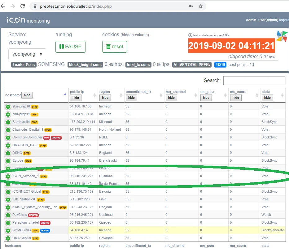Click the unprep badge on PakChina
289x249 pixels.
[x=33, y=215]
